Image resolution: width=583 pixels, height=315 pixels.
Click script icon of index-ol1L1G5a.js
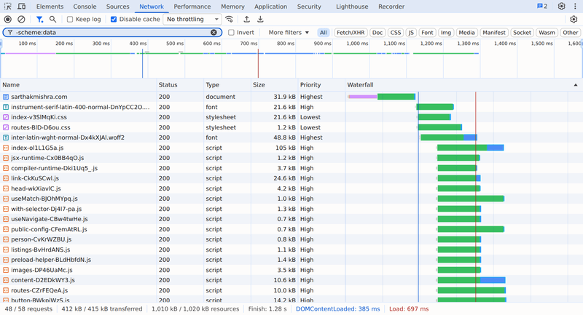tap(6, 148)
